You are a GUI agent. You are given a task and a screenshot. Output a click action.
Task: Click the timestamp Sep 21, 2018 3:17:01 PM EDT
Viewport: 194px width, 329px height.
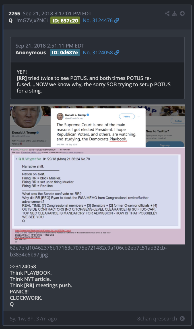tap(57, 14)
